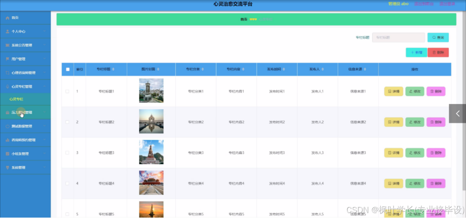466x218 pixels.
Task: Click the 新增 add button
Action: pyautogui.click(x=416, y=52)
